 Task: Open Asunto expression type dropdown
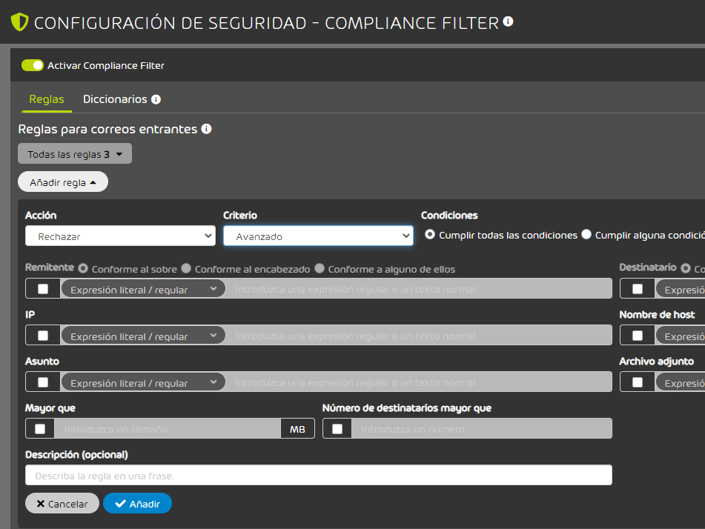click(143, 382)
